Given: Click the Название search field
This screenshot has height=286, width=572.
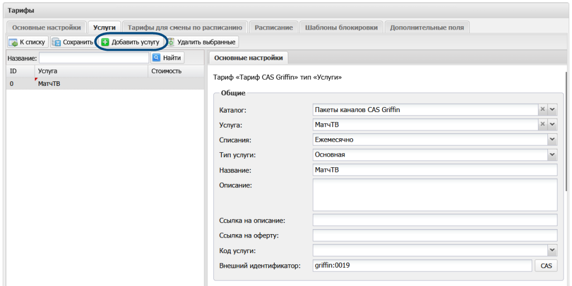Looking at the screenshot, I should [94, 58].
